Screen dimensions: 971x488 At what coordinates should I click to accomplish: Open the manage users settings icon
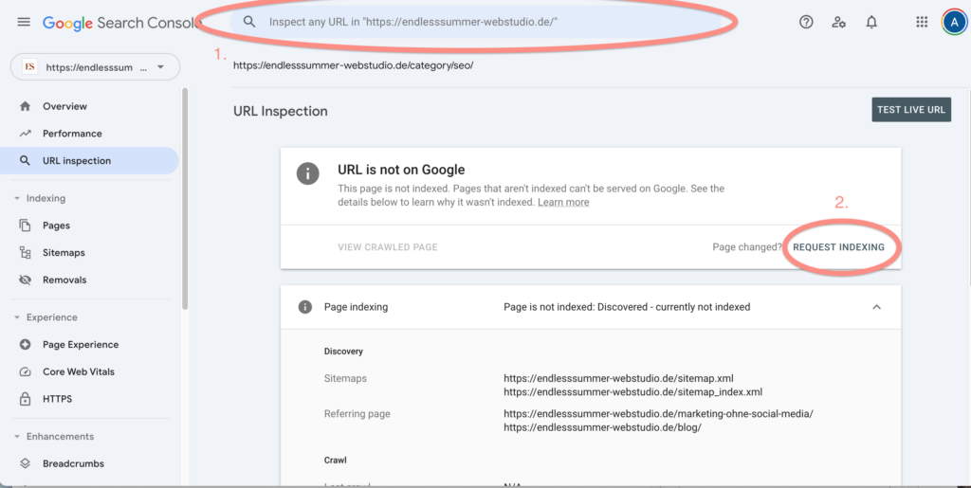point(838,22)
